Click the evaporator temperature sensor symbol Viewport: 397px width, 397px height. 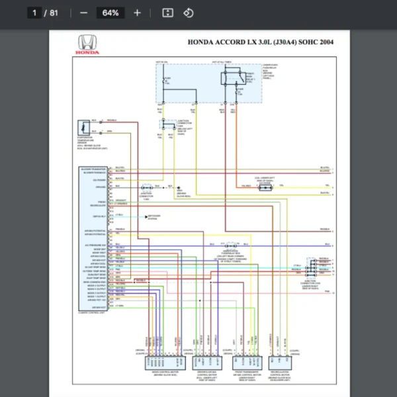pos(85,127)
